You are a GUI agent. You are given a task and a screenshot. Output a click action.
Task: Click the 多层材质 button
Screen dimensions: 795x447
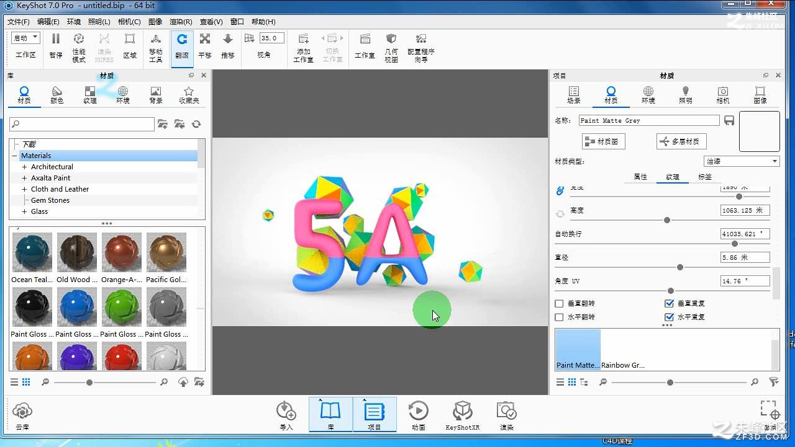click(x=681, y=141)
